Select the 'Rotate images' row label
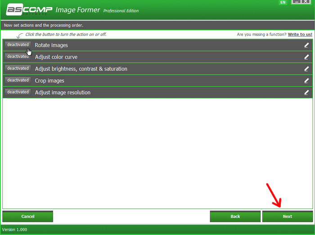The image size is (315, 235). pyautogui.click(x=51, y=45)
